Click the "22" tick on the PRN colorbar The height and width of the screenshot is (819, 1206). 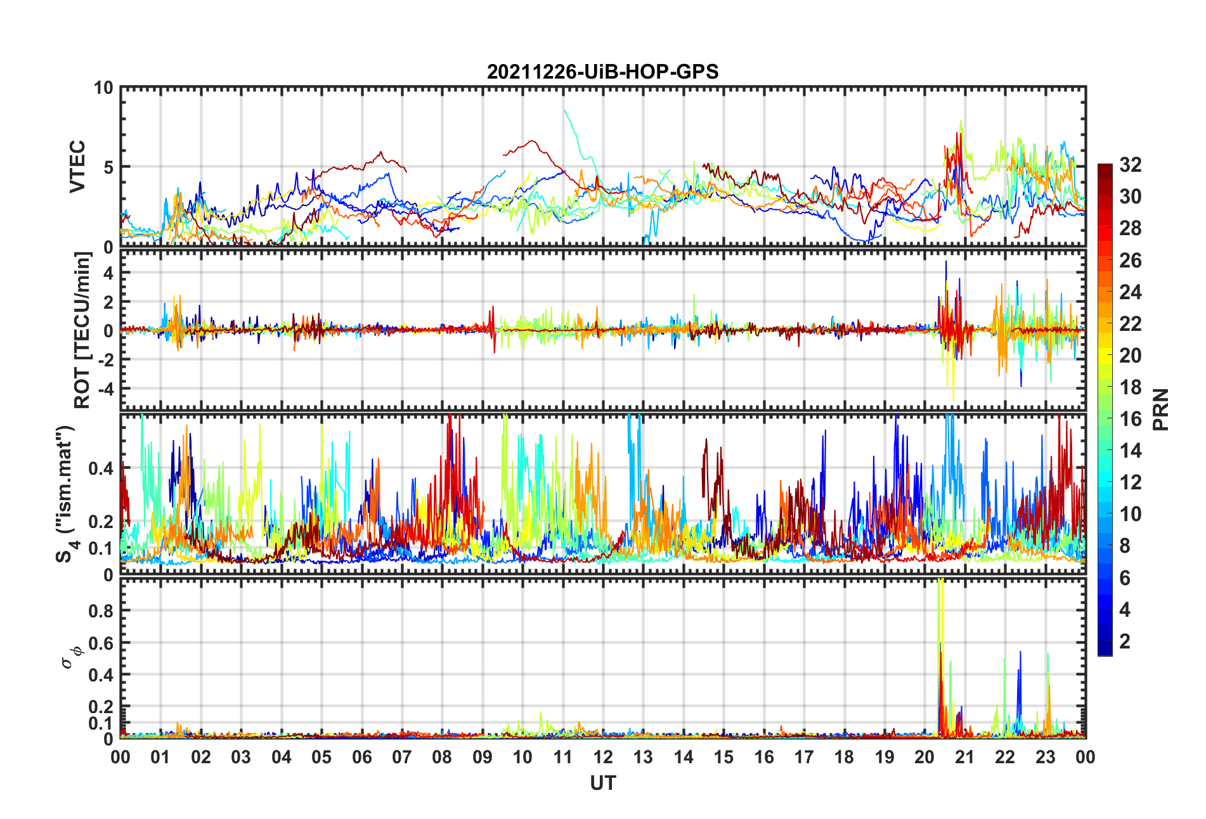coord(1130,323)
